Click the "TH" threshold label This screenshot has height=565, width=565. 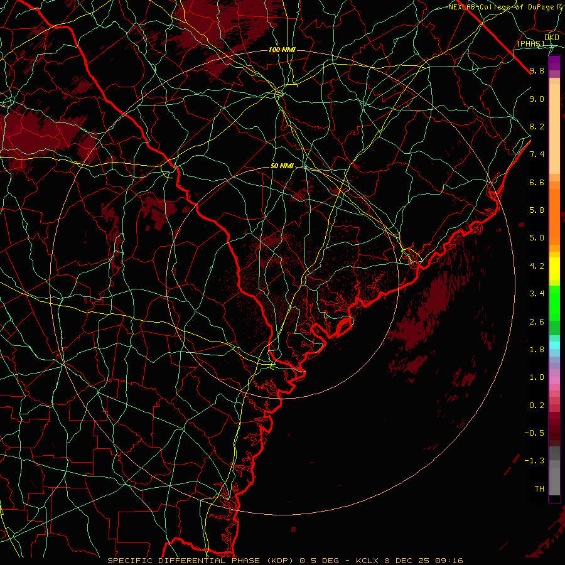[539, 489]
